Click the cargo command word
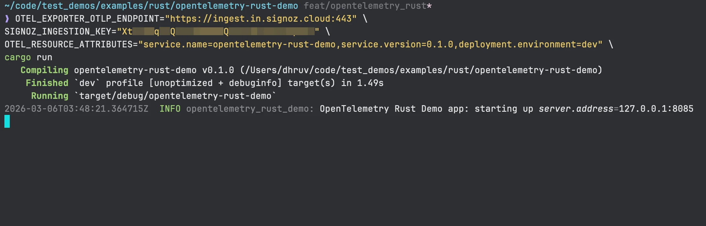706x226 pixels. point(18,57)
